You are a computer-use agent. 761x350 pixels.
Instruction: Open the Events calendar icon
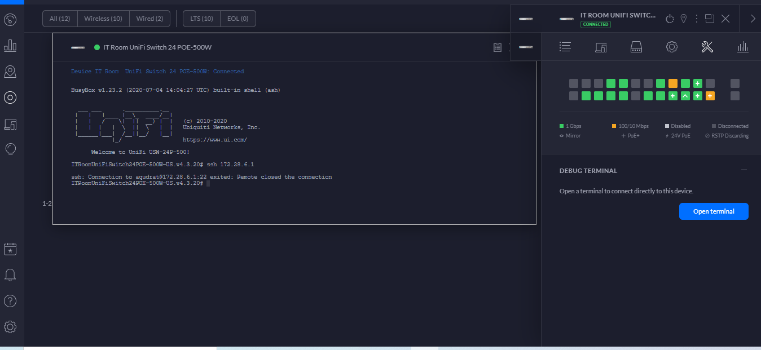[x=10, y=249]
